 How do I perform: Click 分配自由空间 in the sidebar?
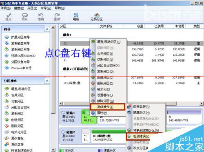(20, 108)
